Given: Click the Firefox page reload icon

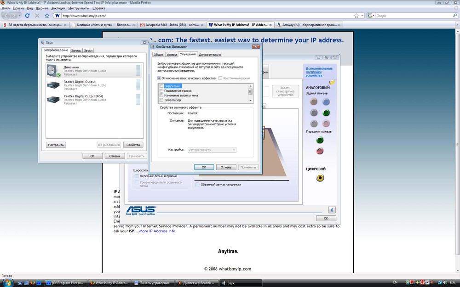Looking at the screenshot, I should click(x=27, y=15).
